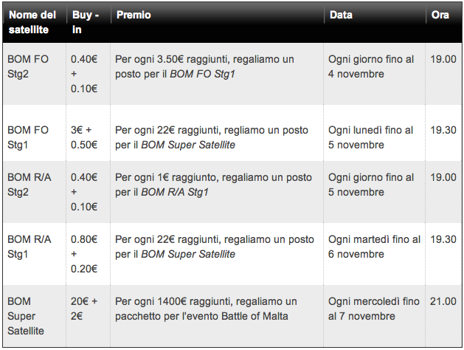Select the "Premio" column header
This screenshot has height=350, width=464.
tap(134, 15)
